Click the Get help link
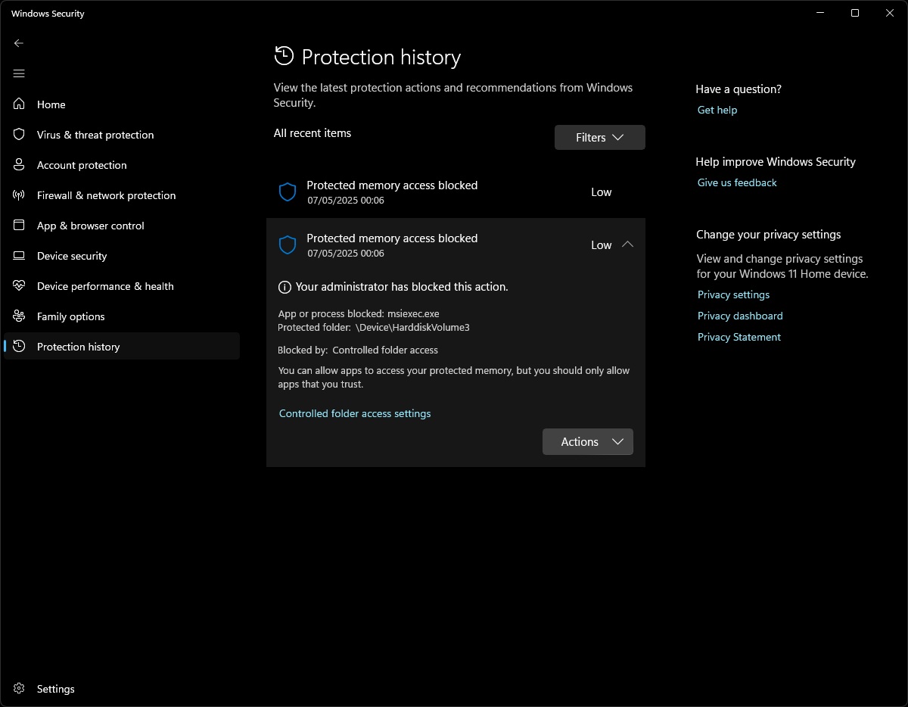Screen dimensions: 908x707 pos(717,110)
